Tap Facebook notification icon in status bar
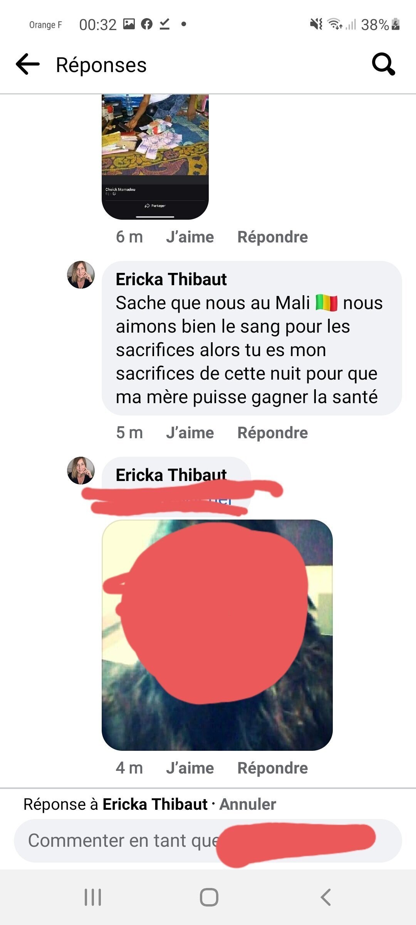The width and height of the screenshot is (416, 925). click(147, 24)
